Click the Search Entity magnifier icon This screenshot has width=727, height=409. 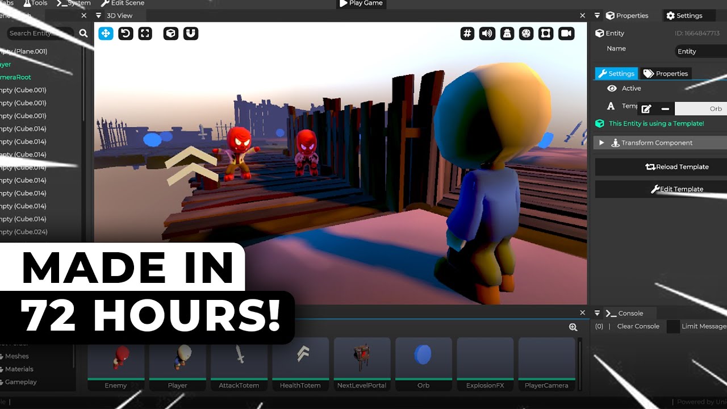pyautogui.click(x=83, y=34)
